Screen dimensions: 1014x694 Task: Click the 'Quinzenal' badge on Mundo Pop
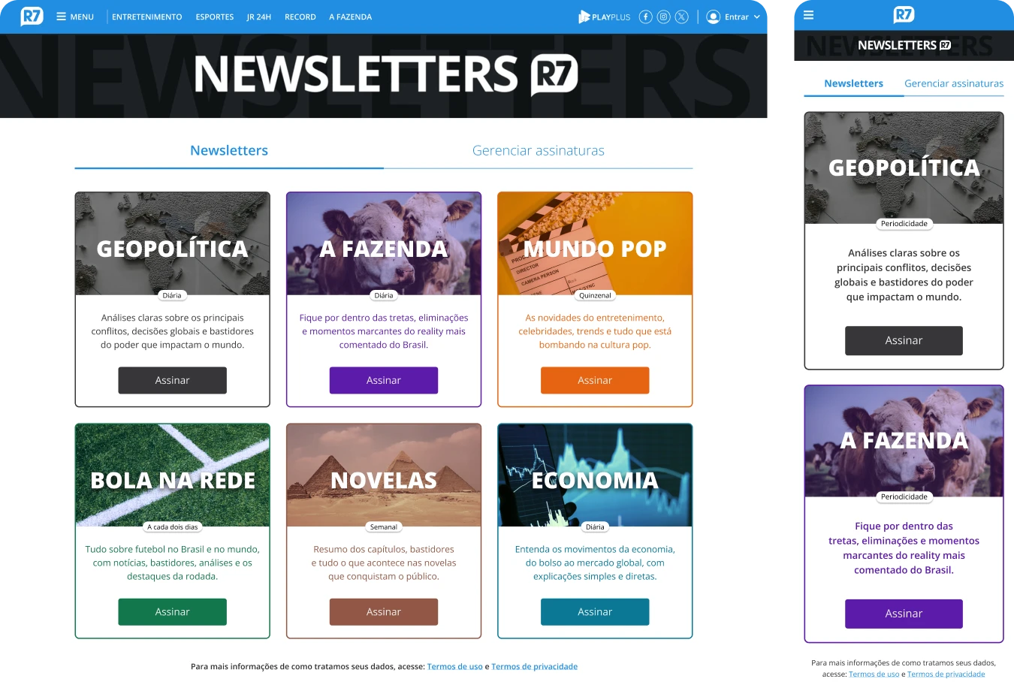tap(595, 295)
